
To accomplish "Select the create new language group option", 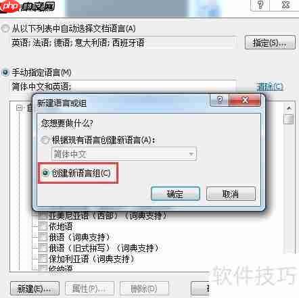I will [45, 173].
